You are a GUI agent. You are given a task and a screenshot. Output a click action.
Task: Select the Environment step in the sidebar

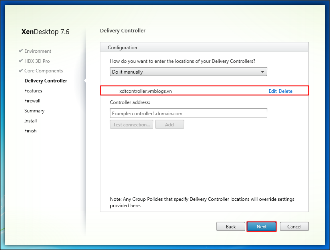(x=38, y=51)
